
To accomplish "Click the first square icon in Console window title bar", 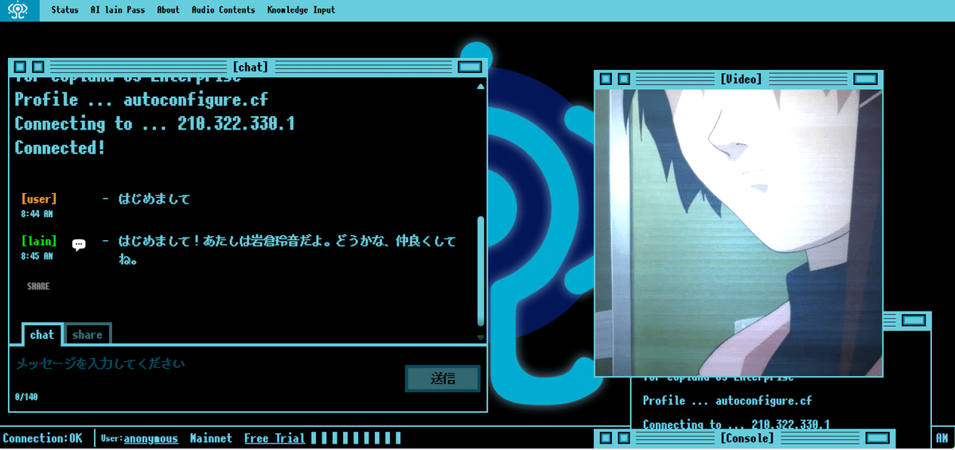I will 606,438.
